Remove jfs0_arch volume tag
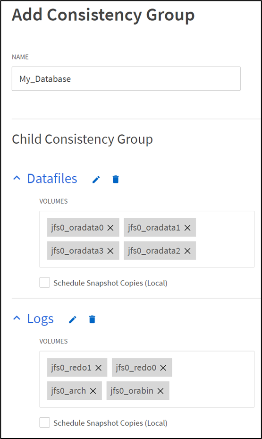Screen dimensions: 262x439 pos(93,391)
